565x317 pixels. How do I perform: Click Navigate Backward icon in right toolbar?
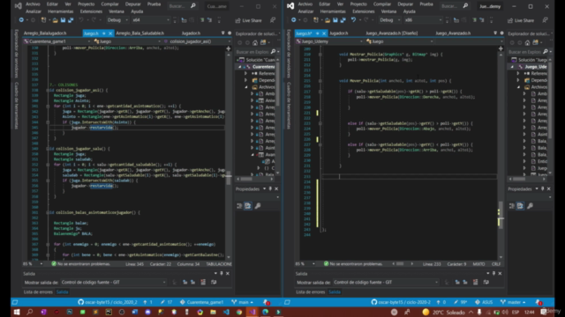coord(294,20)
